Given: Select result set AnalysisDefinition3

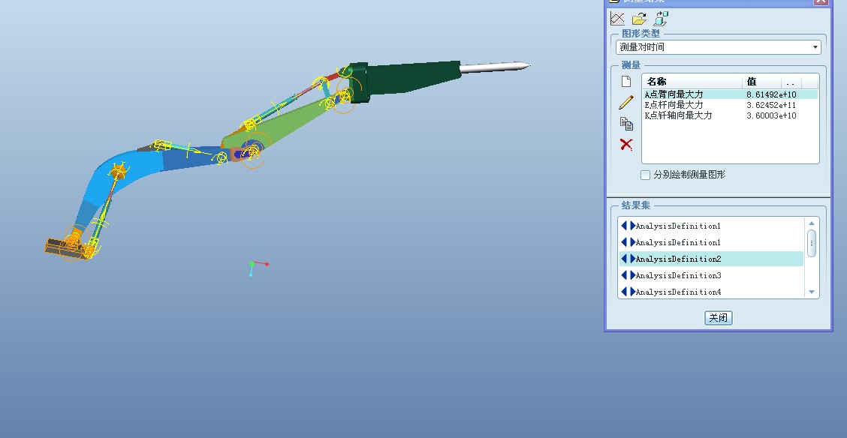Looking at the screenshot, I should 711,276.
